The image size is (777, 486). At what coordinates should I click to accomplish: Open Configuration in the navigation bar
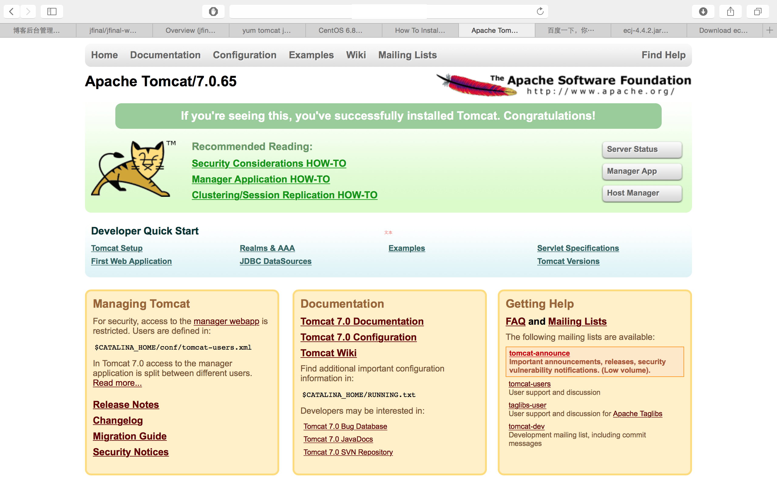pos(245,55)
